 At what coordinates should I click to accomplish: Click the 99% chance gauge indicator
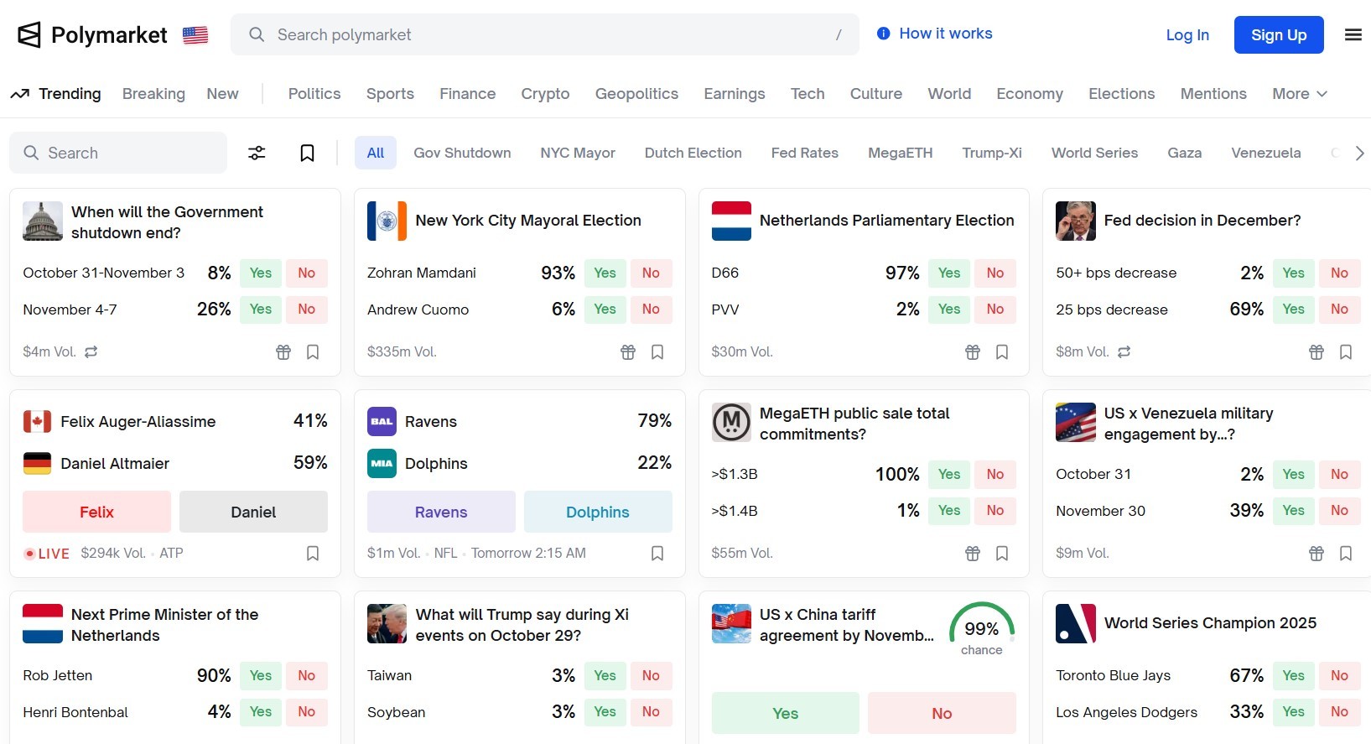[x=981, y=629]
